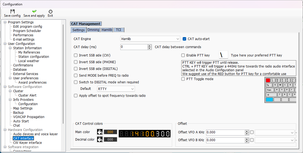303x153 pixels.
Task: Check Apply offset to spot frequency
Action: [76, 96]
